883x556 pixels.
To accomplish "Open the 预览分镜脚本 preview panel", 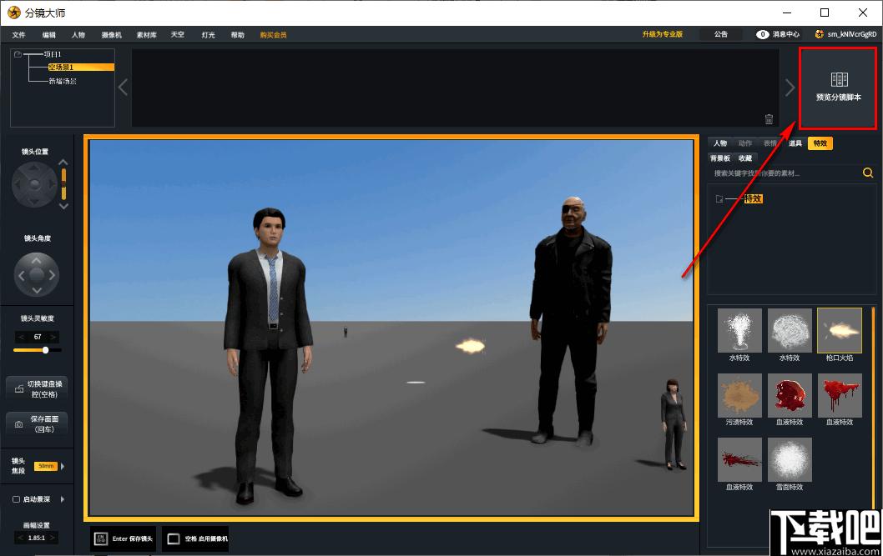I will [838, 88].
